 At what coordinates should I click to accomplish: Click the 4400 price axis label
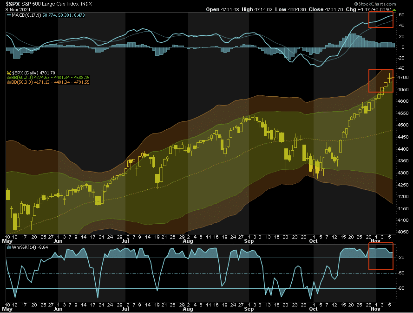point(403,149)
